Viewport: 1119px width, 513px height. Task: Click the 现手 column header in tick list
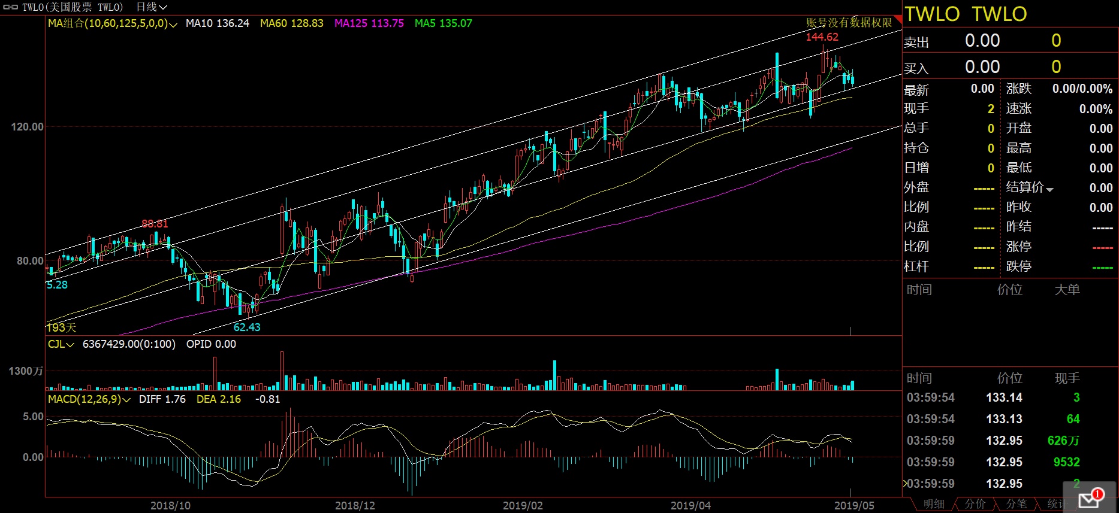click(x=1067, y=378)
